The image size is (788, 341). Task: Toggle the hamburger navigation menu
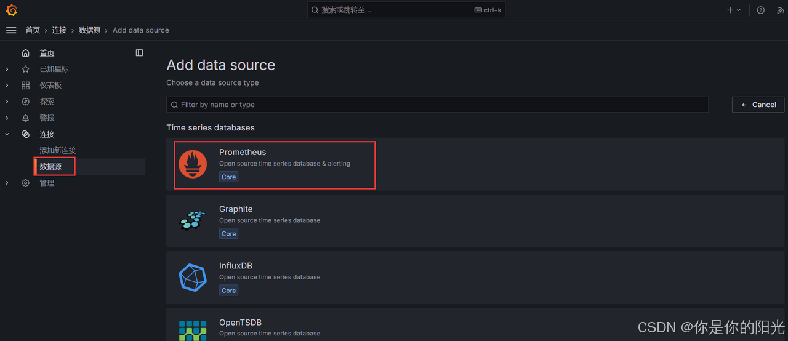tap(11, 30)
